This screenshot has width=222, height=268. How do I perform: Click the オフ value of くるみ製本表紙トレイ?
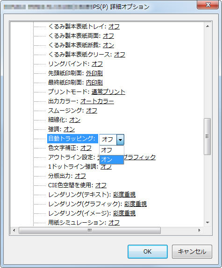(x=114, y=27)
